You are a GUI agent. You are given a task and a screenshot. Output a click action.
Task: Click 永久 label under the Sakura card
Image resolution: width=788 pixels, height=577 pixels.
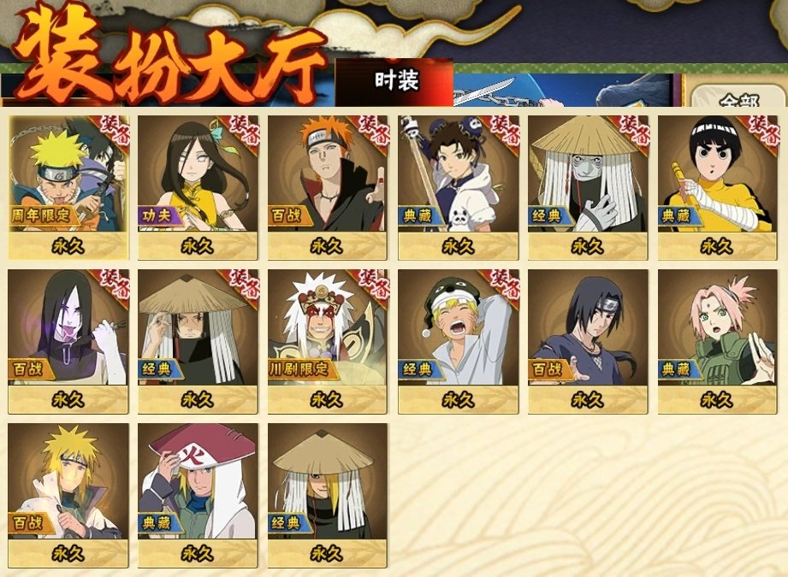point(717,400)
